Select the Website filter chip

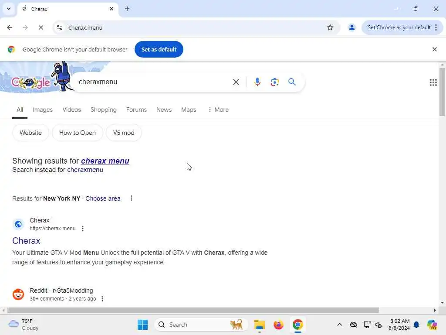coord(30,133)
